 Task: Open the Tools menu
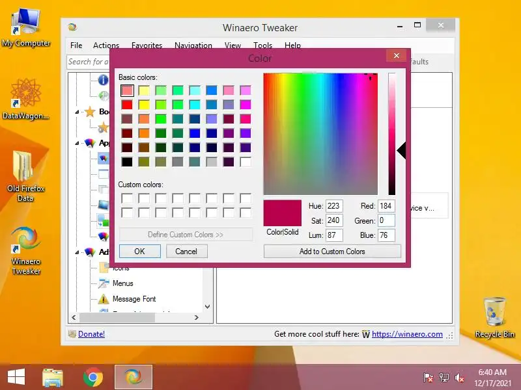coord(262,45)
